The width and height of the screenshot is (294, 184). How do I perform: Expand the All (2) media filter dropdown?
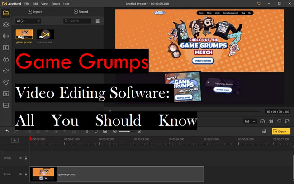(28, 21)
